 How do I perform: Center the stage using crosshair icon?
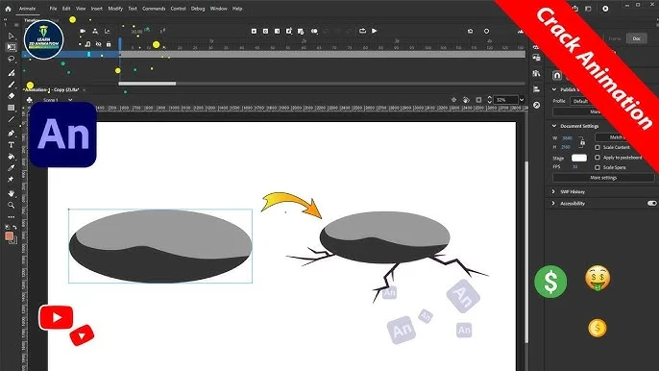click(x=453, y=100)
